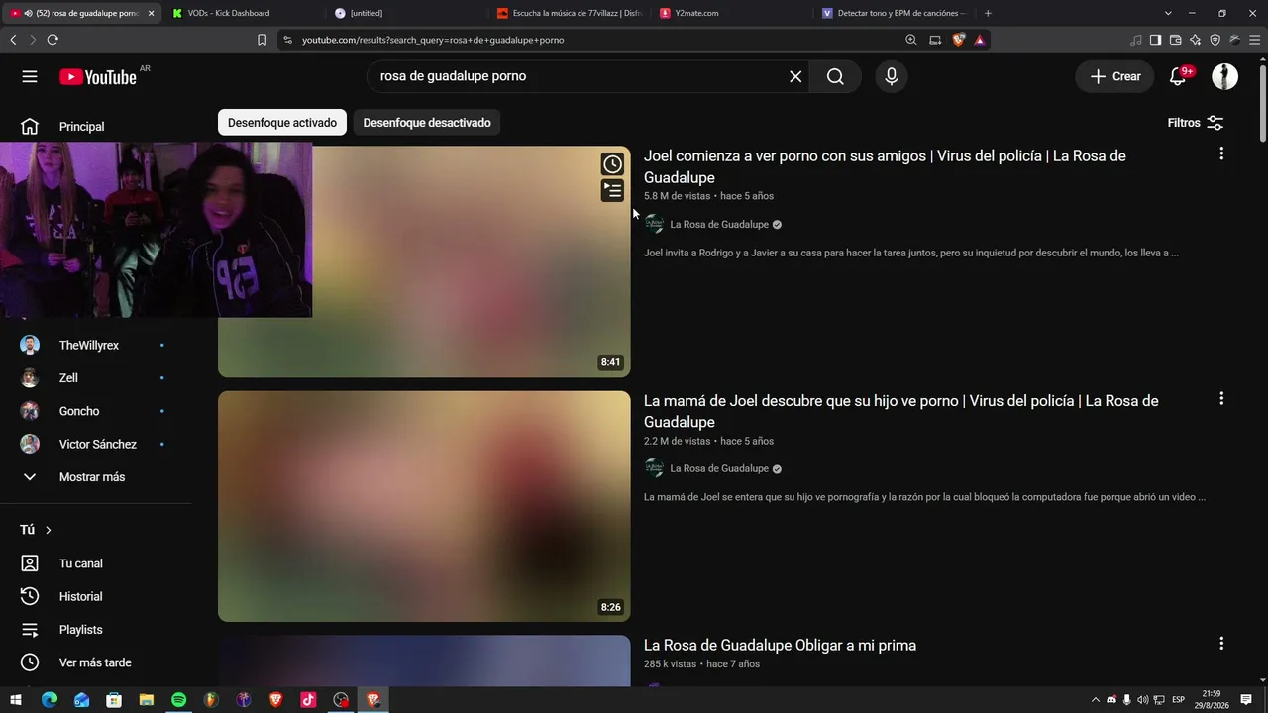This screenshot has width=1268, height=713.
Task: Open Ver más tarde list
Action: 95,662
